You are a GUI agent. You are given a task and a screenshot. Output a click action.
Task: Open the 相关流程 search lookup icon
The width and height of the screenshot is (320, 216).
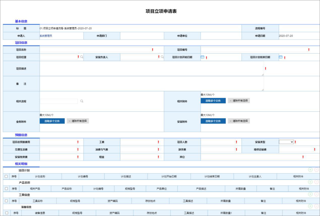point(82,101)
